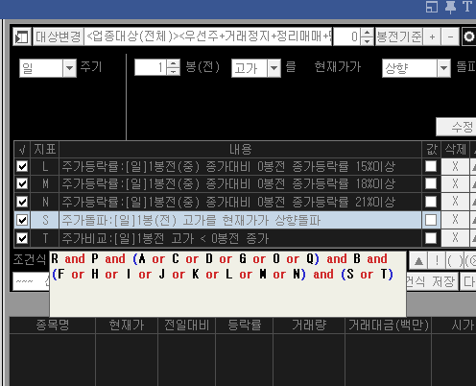Image resolution: width=476 pixels, height=386 pixels.
Task: Delete condition L with its X button
Action: point(455,166)
